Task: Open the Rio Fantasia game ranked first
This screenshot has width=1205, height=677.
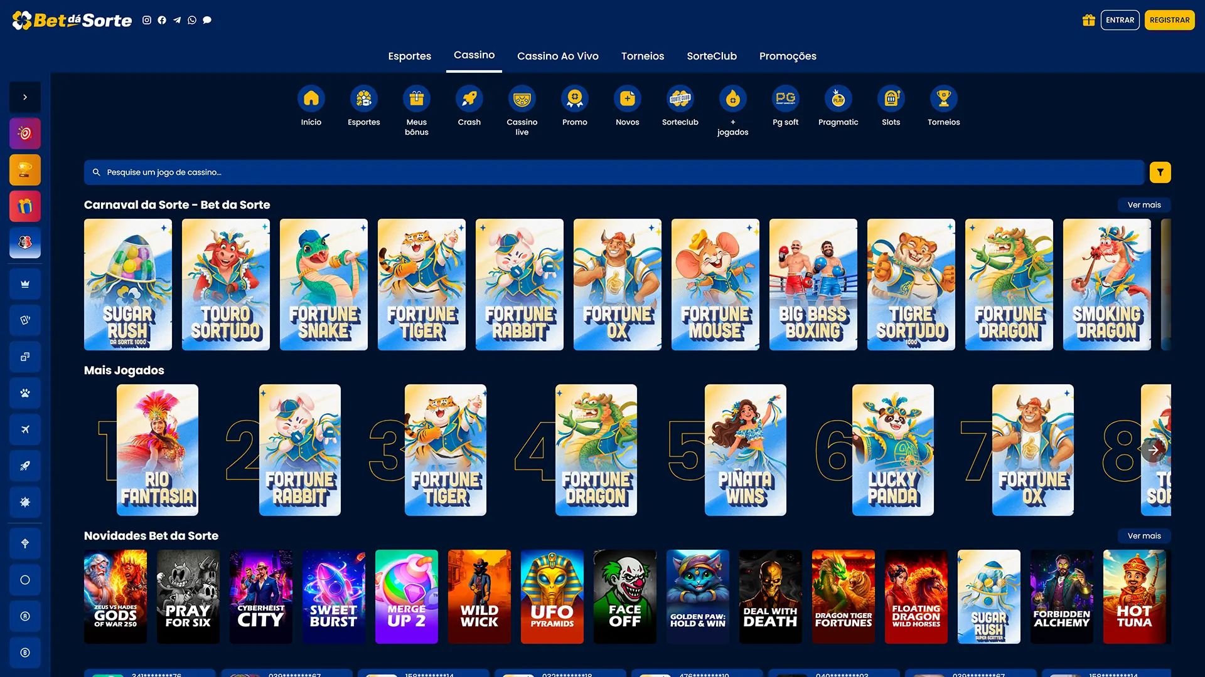Action: pyautogui.click(x=158, y=450)
